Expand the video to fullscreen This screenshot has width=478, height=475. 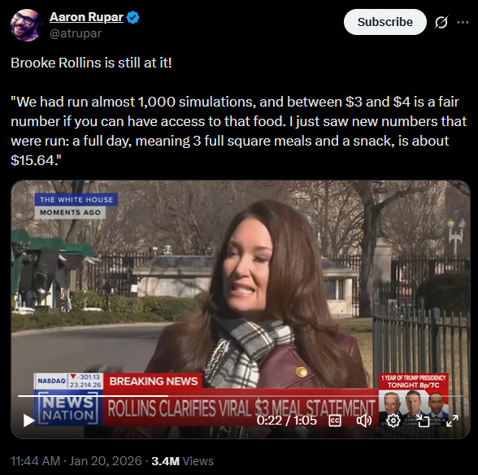pyautogui.click(x=452, y=421)
